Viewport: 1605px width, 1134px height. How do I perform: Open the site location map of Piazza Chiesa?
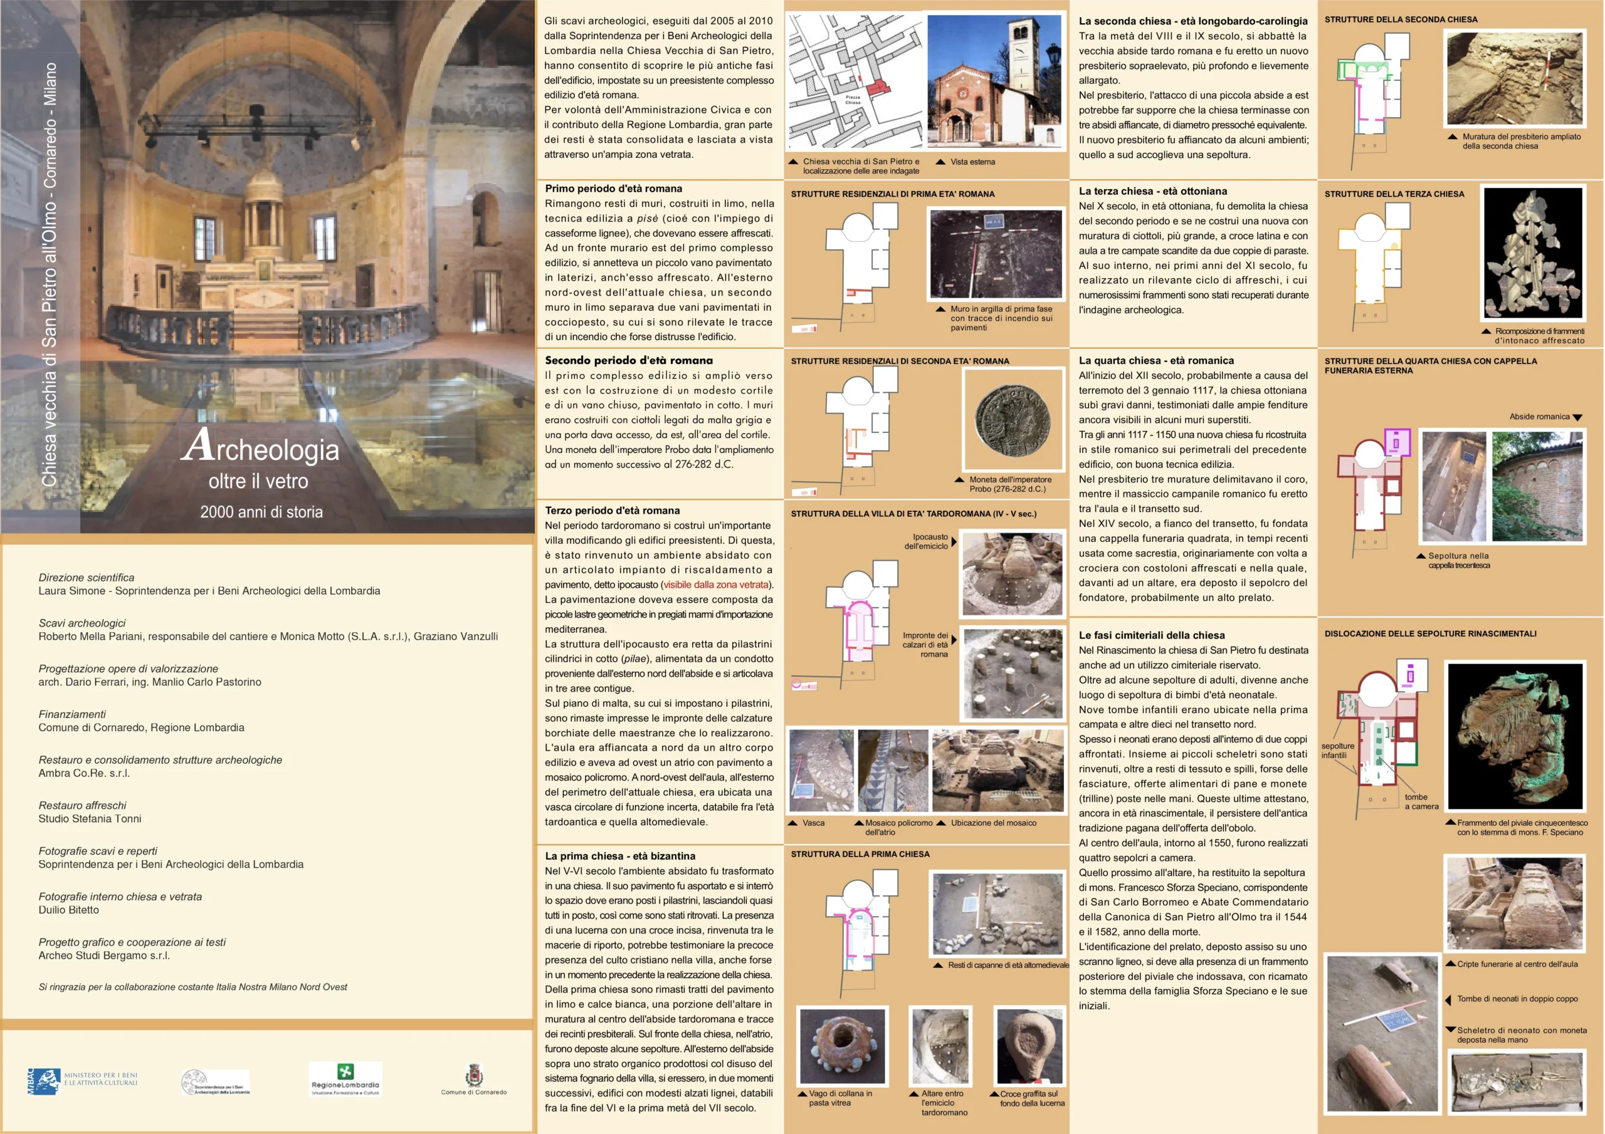point(855,83)
